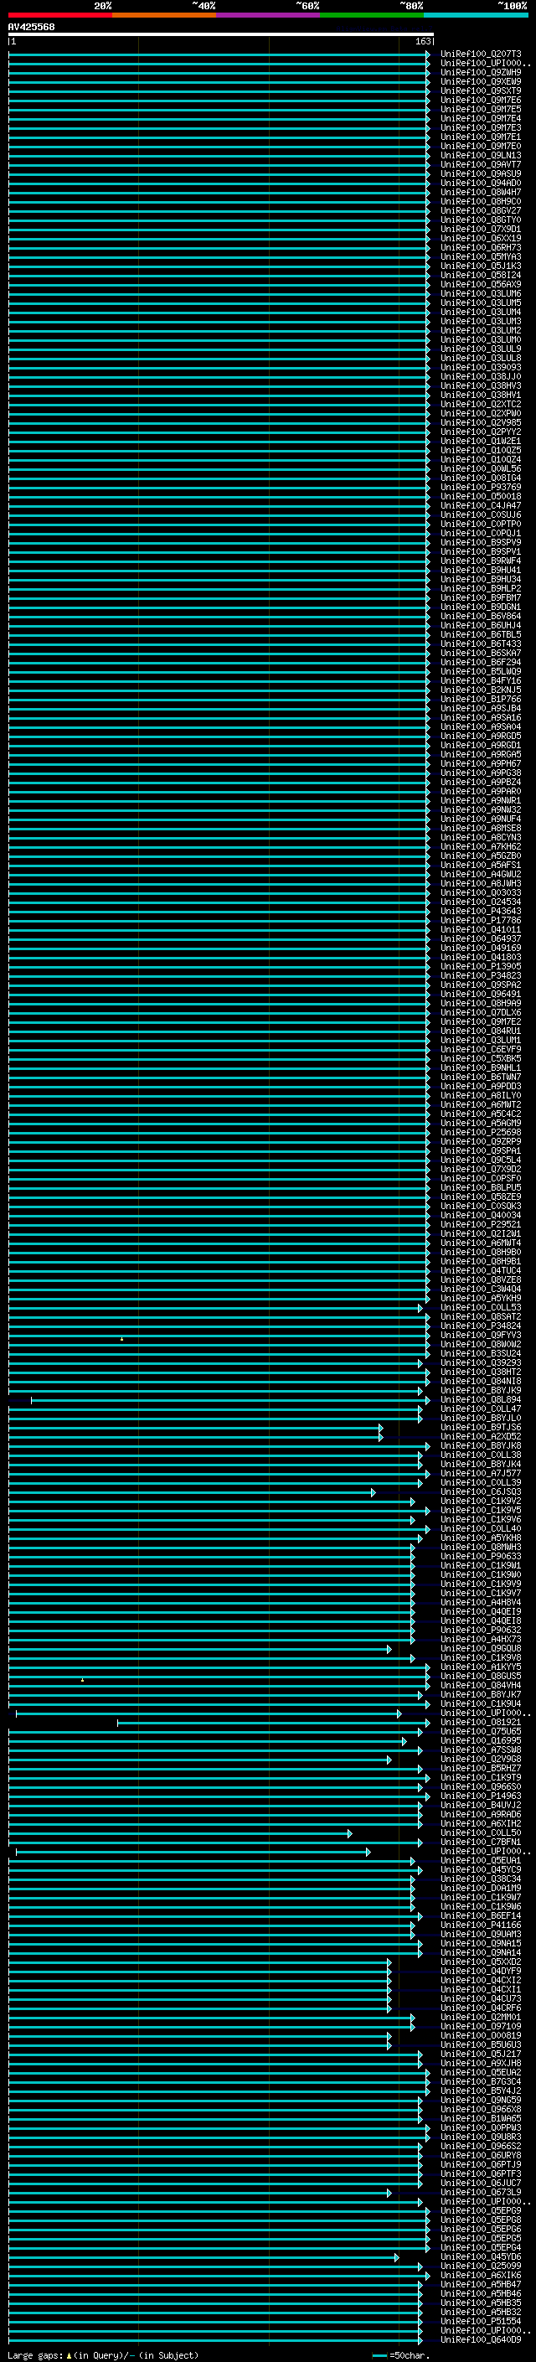Select the UniRef100_C0LL53 label
536x2362 pixels.
(x=481, y=1308)
